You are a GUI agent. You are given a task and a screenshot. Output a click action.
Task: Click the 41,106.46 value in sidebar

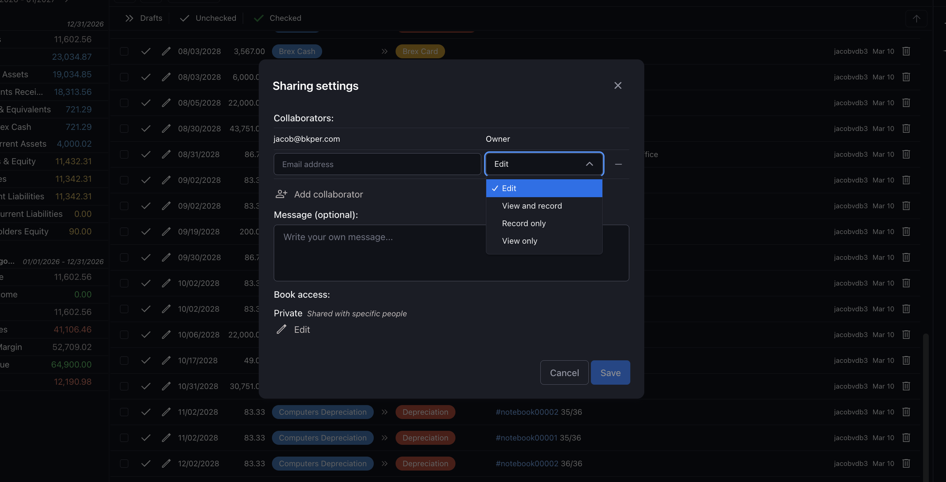[x=72, y=330]
